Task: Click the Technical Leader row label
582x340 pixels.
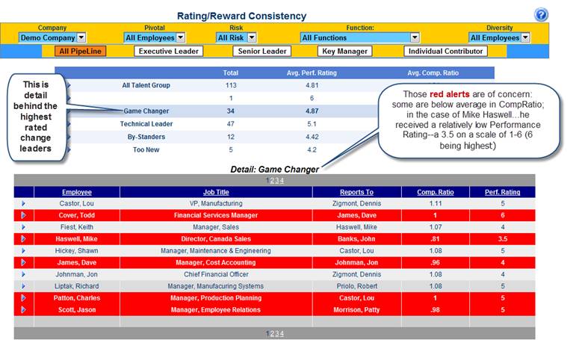Action: pyautogui.click(x=146, y=124)
